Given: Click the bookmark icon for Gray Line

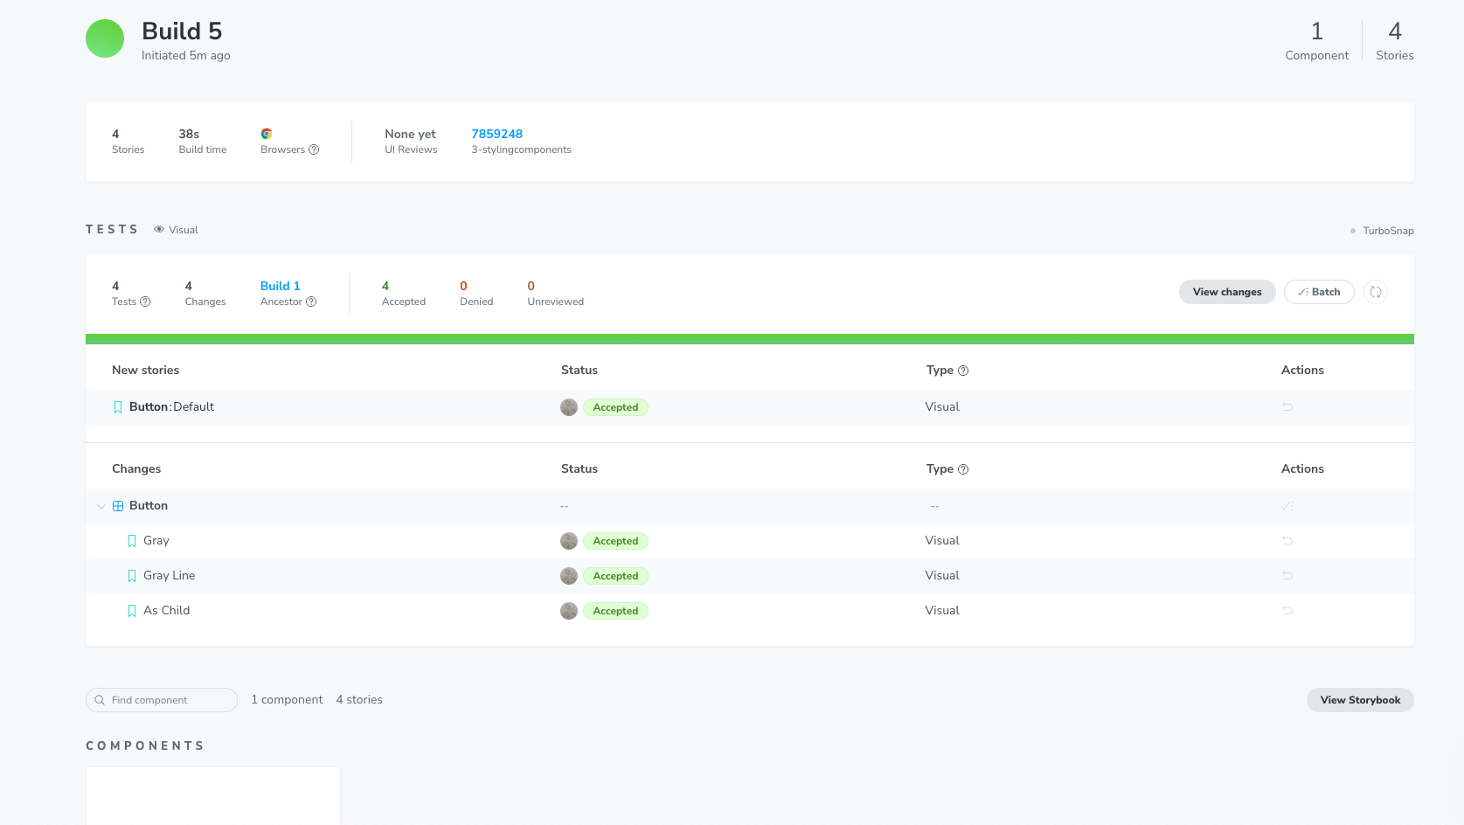Looking at the screenshot, I should (132, 576).
